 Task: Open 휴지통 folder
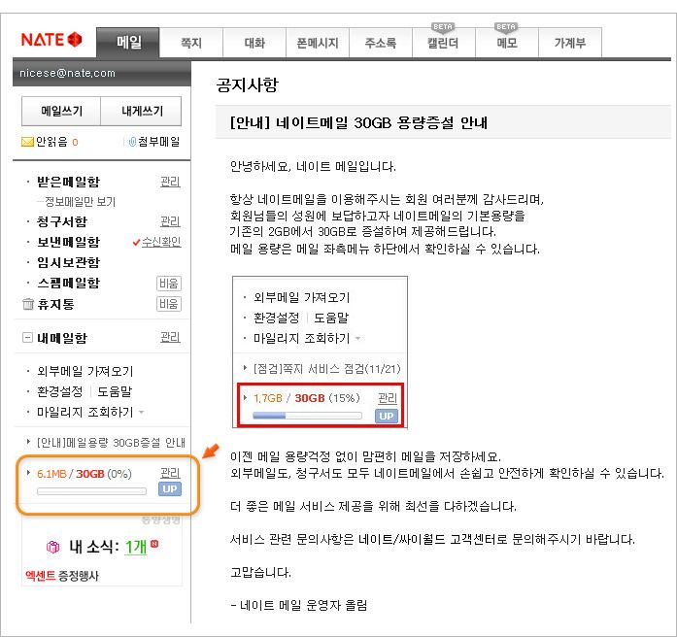coord(55,304)
